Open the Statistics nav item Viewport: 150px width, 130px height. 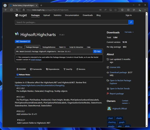57,15
